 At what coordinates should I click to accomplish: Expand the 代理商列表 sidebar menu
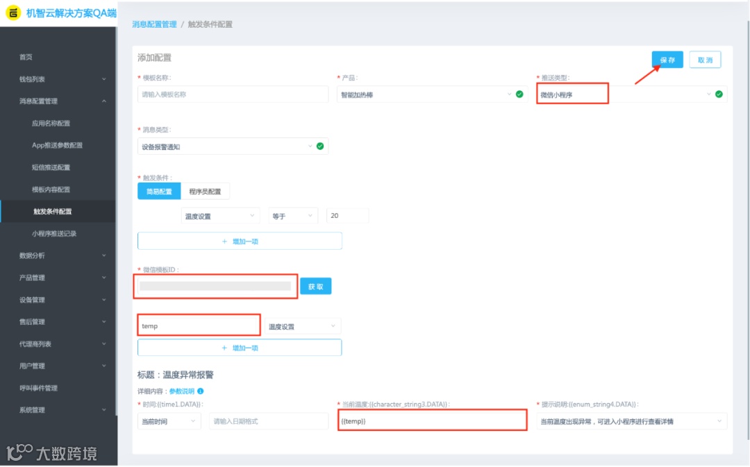pyautogui.click(x=58, y=344)
